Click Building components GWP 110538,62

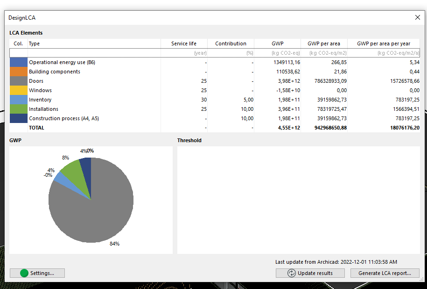[288, 72]
